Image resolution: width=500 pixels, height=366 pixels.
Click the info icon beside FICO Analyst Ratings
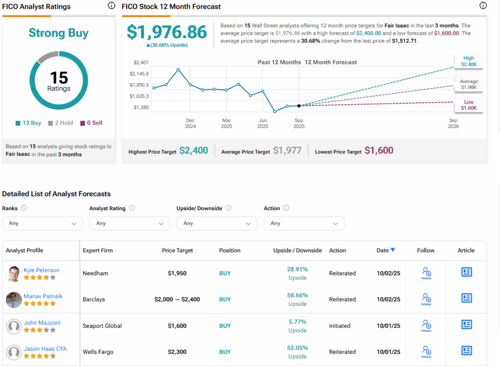pyautogui.click(x=111, y=6)
